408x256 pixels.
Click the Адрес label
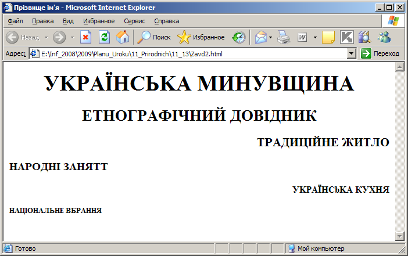[16, 53]
